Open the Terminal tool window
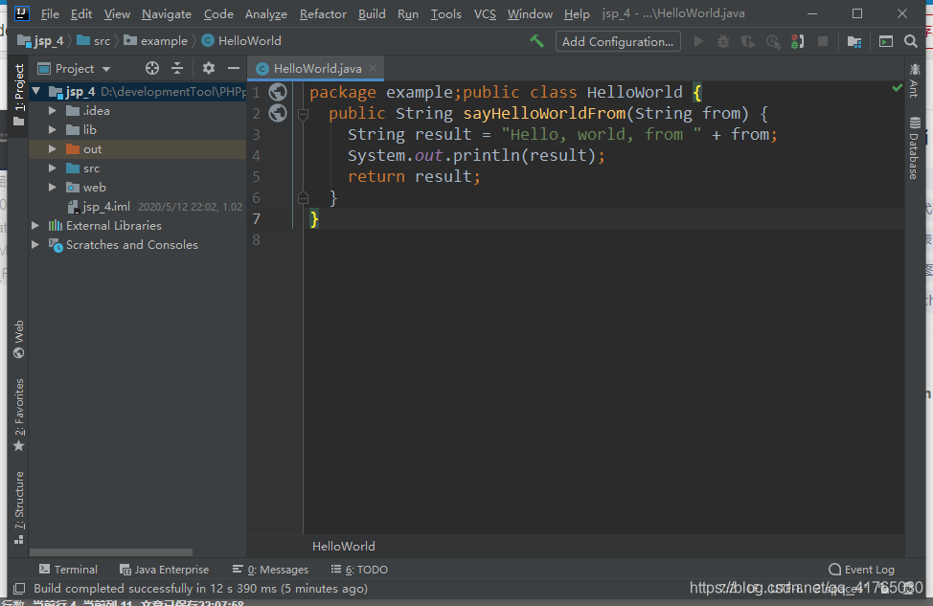933x606 pixels. point(68,570)
